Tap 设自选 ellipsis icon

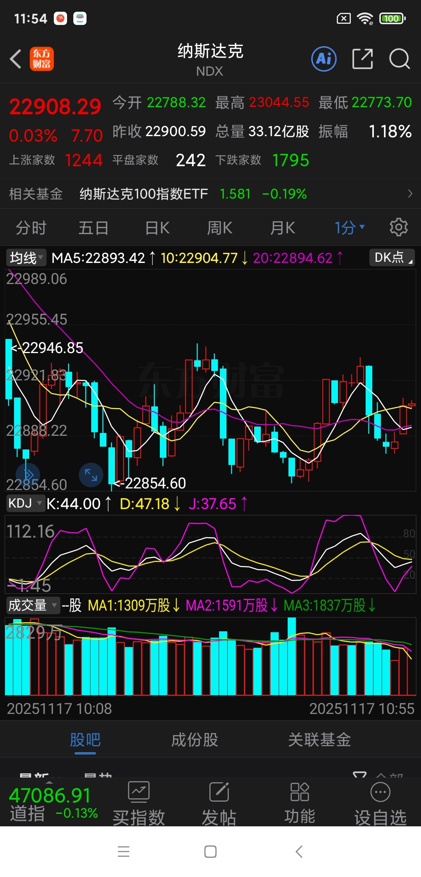[x=380, y=792]
